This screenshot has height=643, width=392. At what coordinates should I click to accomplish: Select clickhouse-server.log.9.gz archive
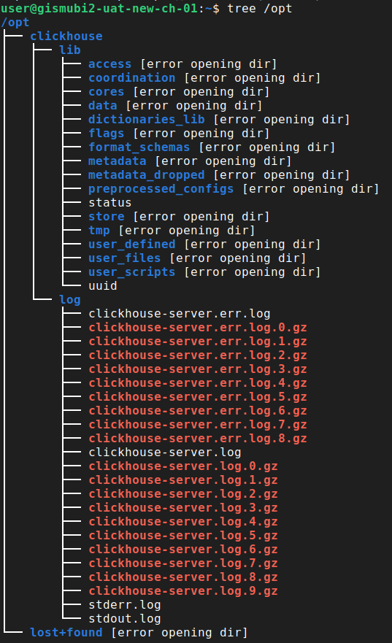(x=183, y=591)
